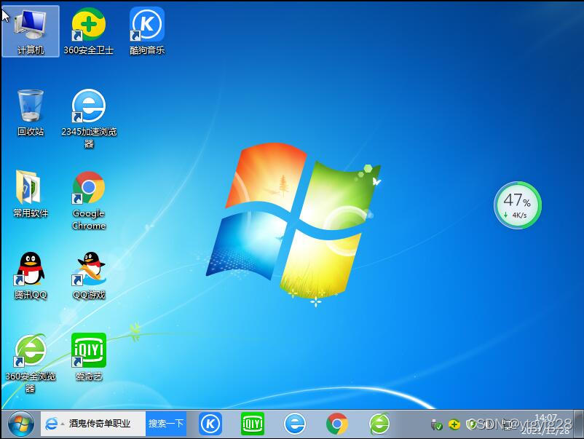
Task: Launch Google Chrome from the desktop
Action: (89, 200)
